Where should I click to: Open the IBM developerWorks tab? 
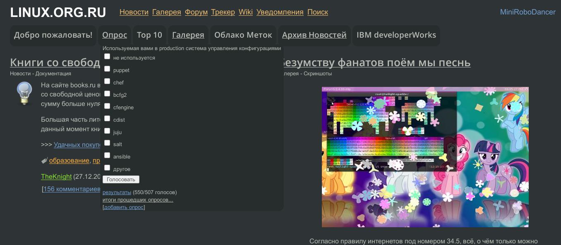pyautogui.click(x=396, y=35)
